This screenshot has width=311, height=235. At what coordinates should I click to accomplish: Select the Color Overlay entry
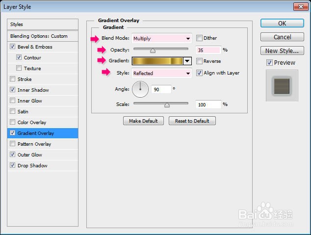tap(32, 122)
